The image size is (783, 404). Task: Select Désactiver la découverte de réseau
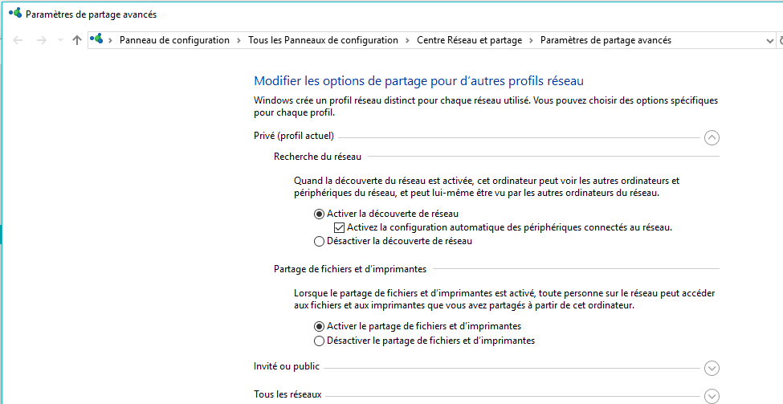[x=320, y=241]
